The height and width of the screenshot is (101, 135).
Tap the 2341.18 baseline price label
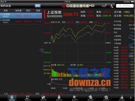[47, 43]
